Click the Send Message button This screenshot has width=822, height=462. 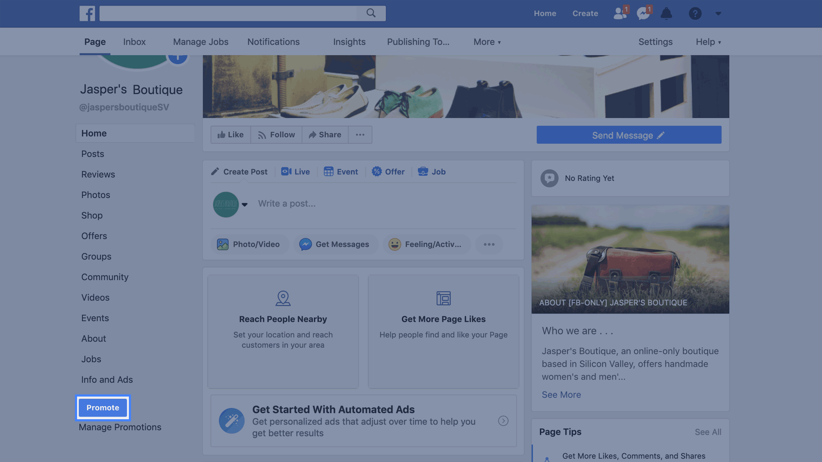tap(629, 135)
